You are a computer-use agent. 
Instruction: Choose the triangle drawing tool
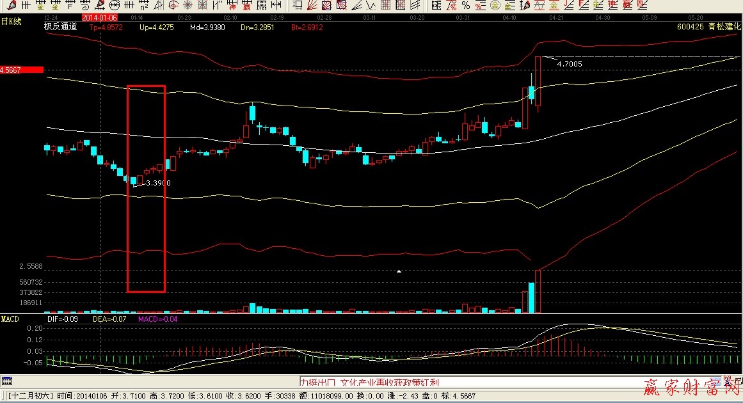pyautogui.click(x=157, y=5)
